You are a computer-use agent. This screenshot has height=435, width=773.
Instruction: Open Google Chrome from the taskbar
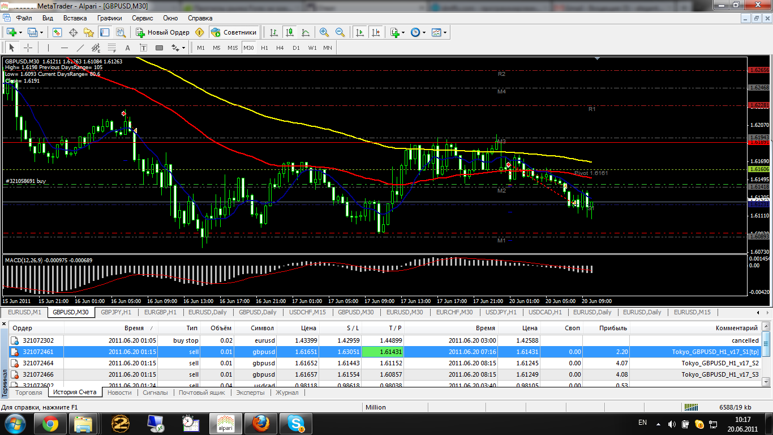pos(50,423)
